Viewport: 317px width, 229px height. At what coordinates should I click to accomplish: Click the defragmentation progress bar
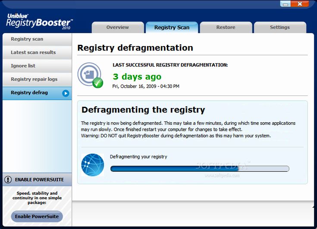[200, 169]
